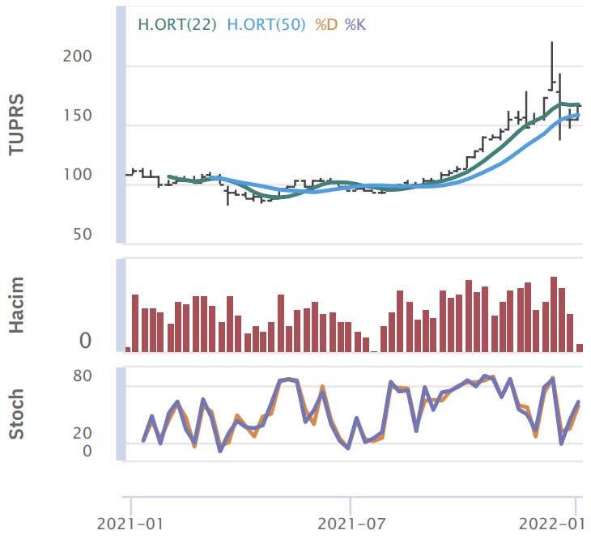591x543 pixels.
Task: Click the 2022-01 tick on time axis
Action: [x=575, y=505]
